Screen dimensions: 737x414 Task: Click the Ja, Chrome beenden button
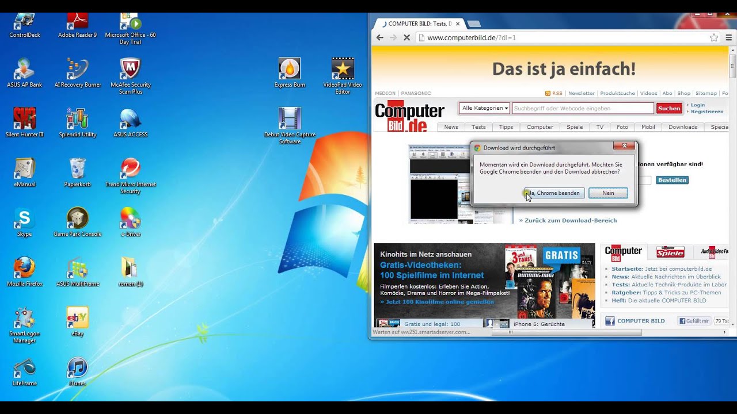(553, 193)
